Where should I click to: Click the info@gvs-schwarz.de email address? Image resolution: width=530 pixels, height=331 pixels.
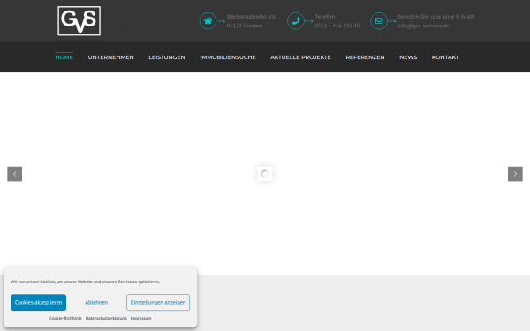tap(423, 26)
